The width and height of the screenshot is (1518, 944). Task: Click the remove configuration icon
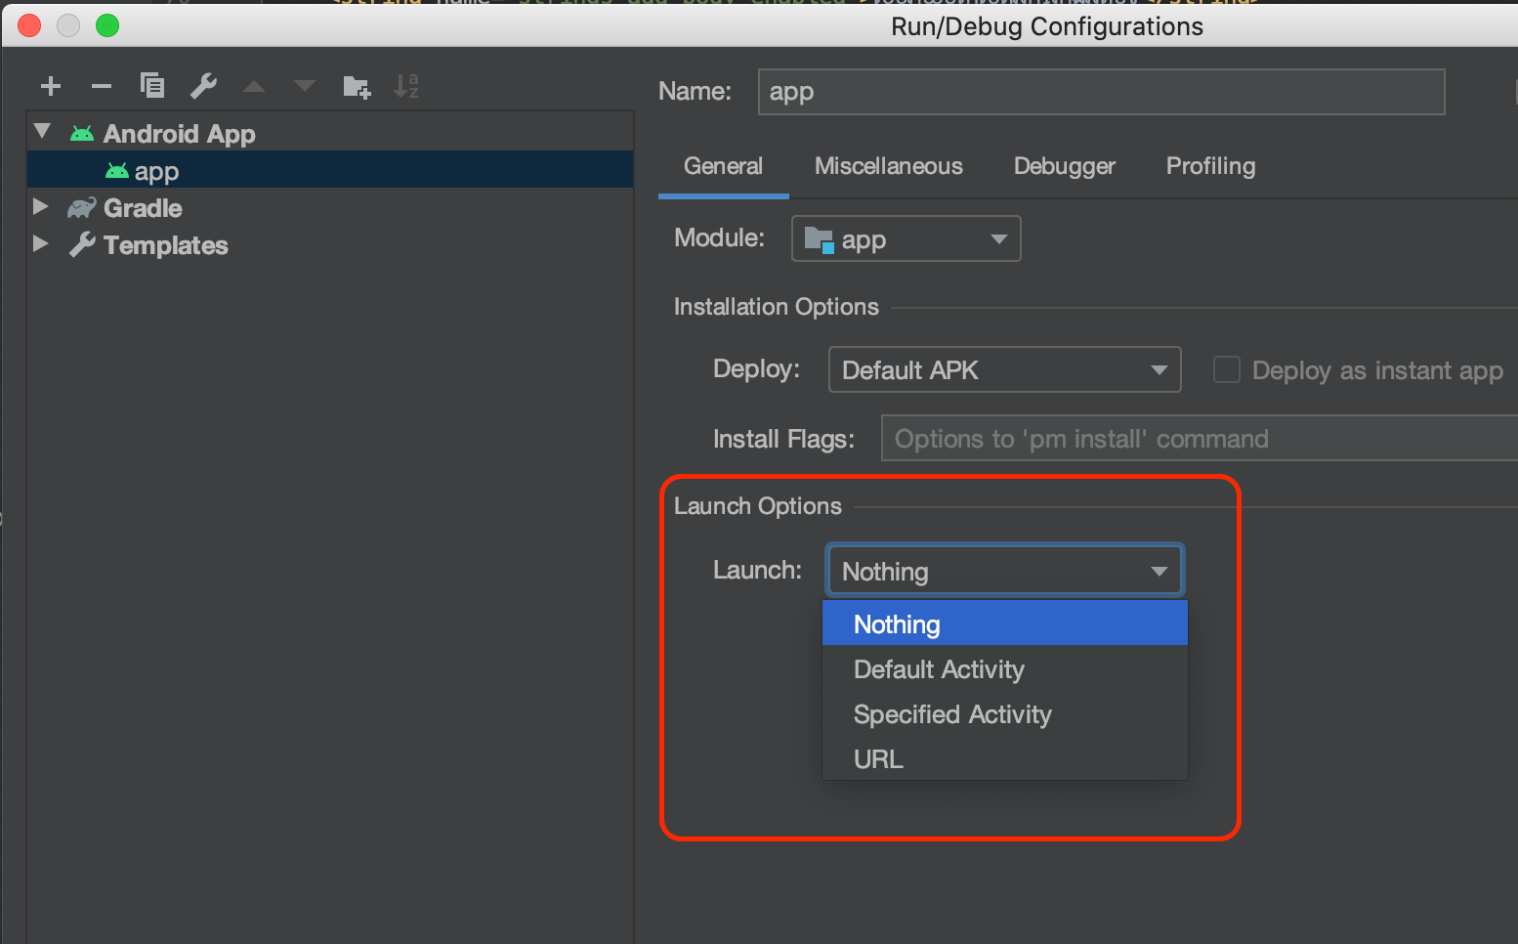pyautogui.click(x=101, y=86)
